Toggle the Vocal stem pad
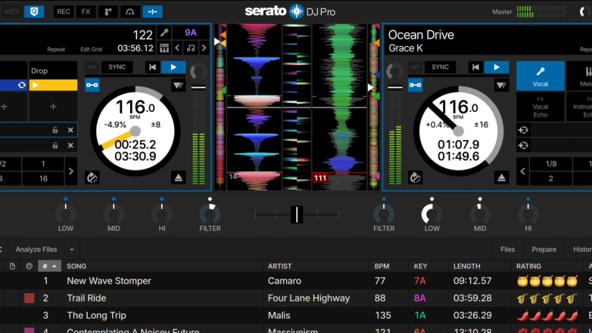The width and height of the screenshot is (592, 333). point(541,76)
